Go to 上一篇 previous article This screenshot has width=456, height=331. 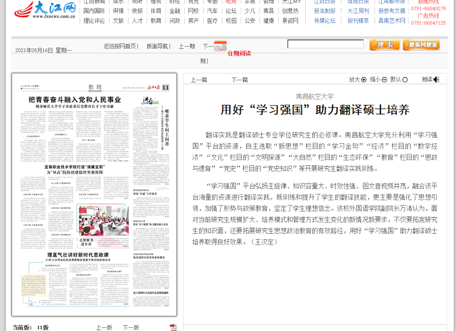point(199,79)
